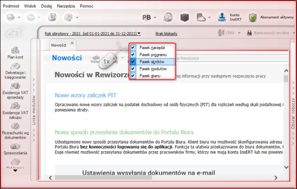Open the dropdown arrow next to PB
Screen dimensions: 297x189
point(155,18)
